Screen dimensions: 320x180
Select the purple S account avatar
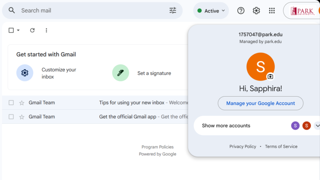click(295, 125)
